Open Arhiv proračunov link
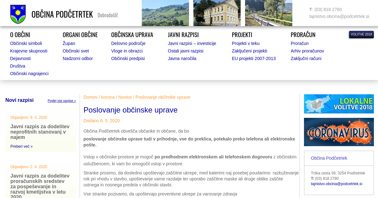 click(x=307, y=51)
